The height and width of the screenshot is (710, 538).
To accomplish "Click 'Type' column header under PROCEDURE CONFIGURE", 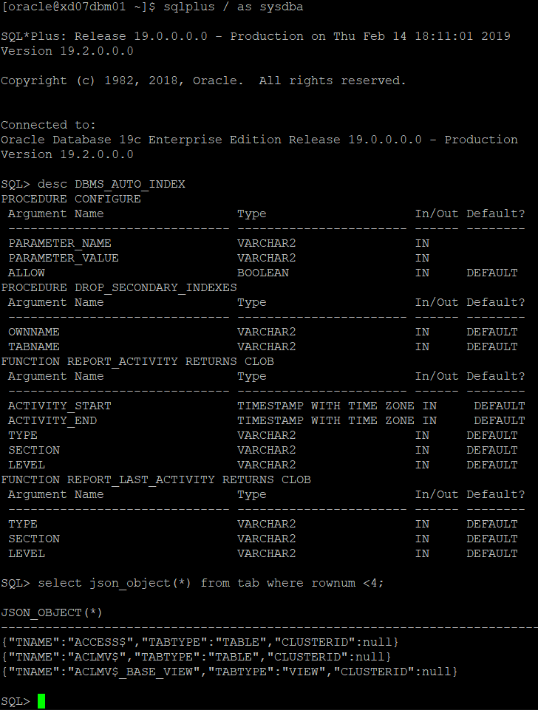I will pyautogui.click(x=252, y=214).
